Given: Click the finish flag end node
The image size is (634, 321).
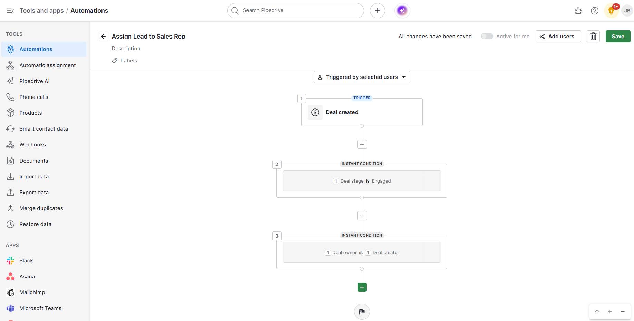Looking at the screenshot, I should pos(362,312).
